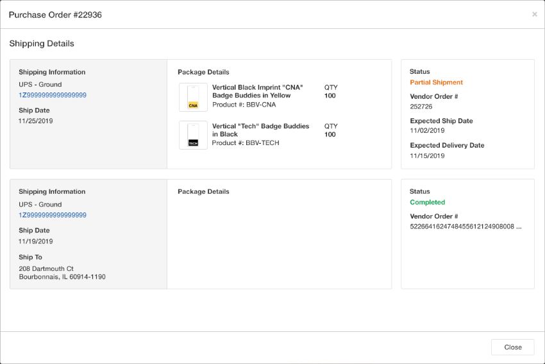Click the Close button at bottom right
Screen dimensions: 545x364
coord(512,347)
